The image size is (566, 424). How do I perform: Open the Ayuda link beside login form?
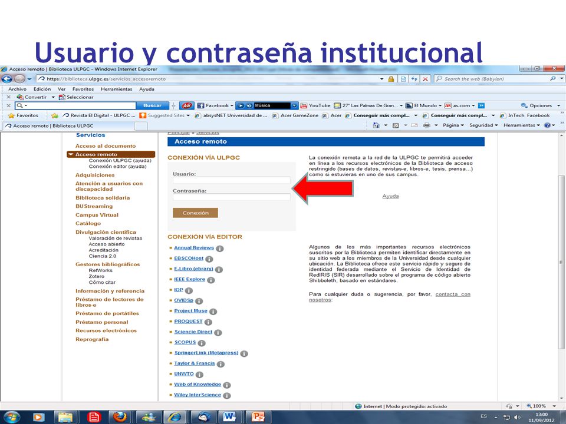pos(390,196)
